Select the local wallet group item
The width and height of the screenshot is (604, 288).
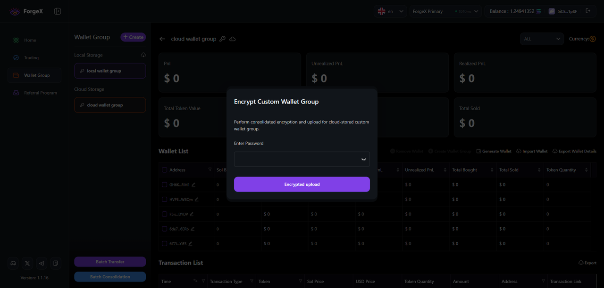110,71
